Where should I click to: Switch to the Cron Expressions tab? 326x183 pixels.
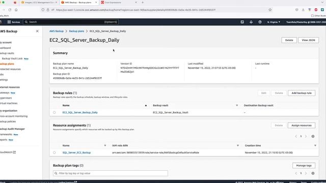point(119,3)
